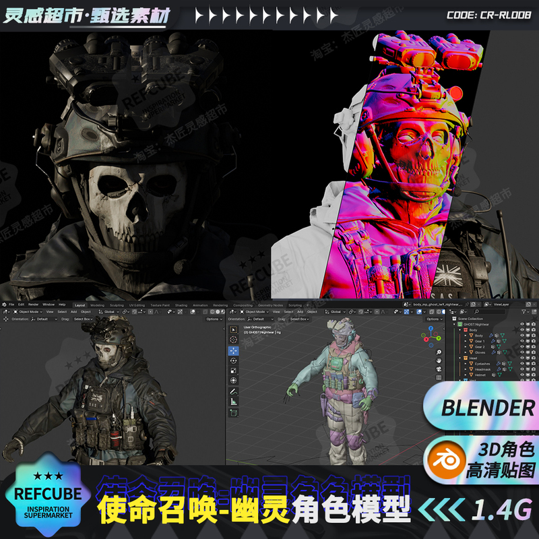This screenshot has height=539, width=539.
Task: Switch to the Sculpting workspace tab
Action: point(117,305)
